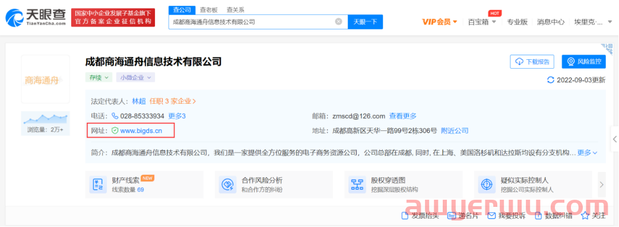Open 消息中心 from the header
619x227 pixels.
click(551, 22)
